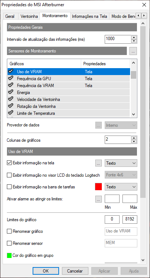Screen dimensions: 150x278
Task: Pick the red taskbar color swatch
Action: click(x=99, y=187)
